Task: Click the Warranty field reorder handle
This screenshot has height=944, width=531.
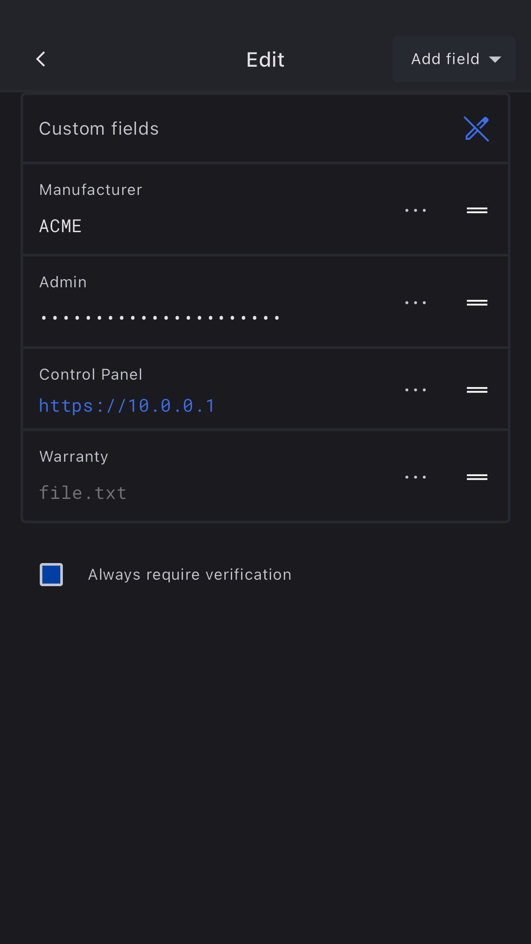Action: point(477,477)
